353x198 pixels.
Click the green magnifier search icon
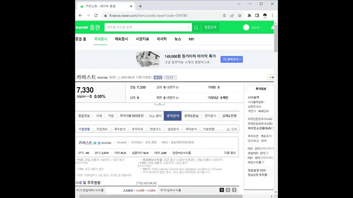[x=196, y=27]
